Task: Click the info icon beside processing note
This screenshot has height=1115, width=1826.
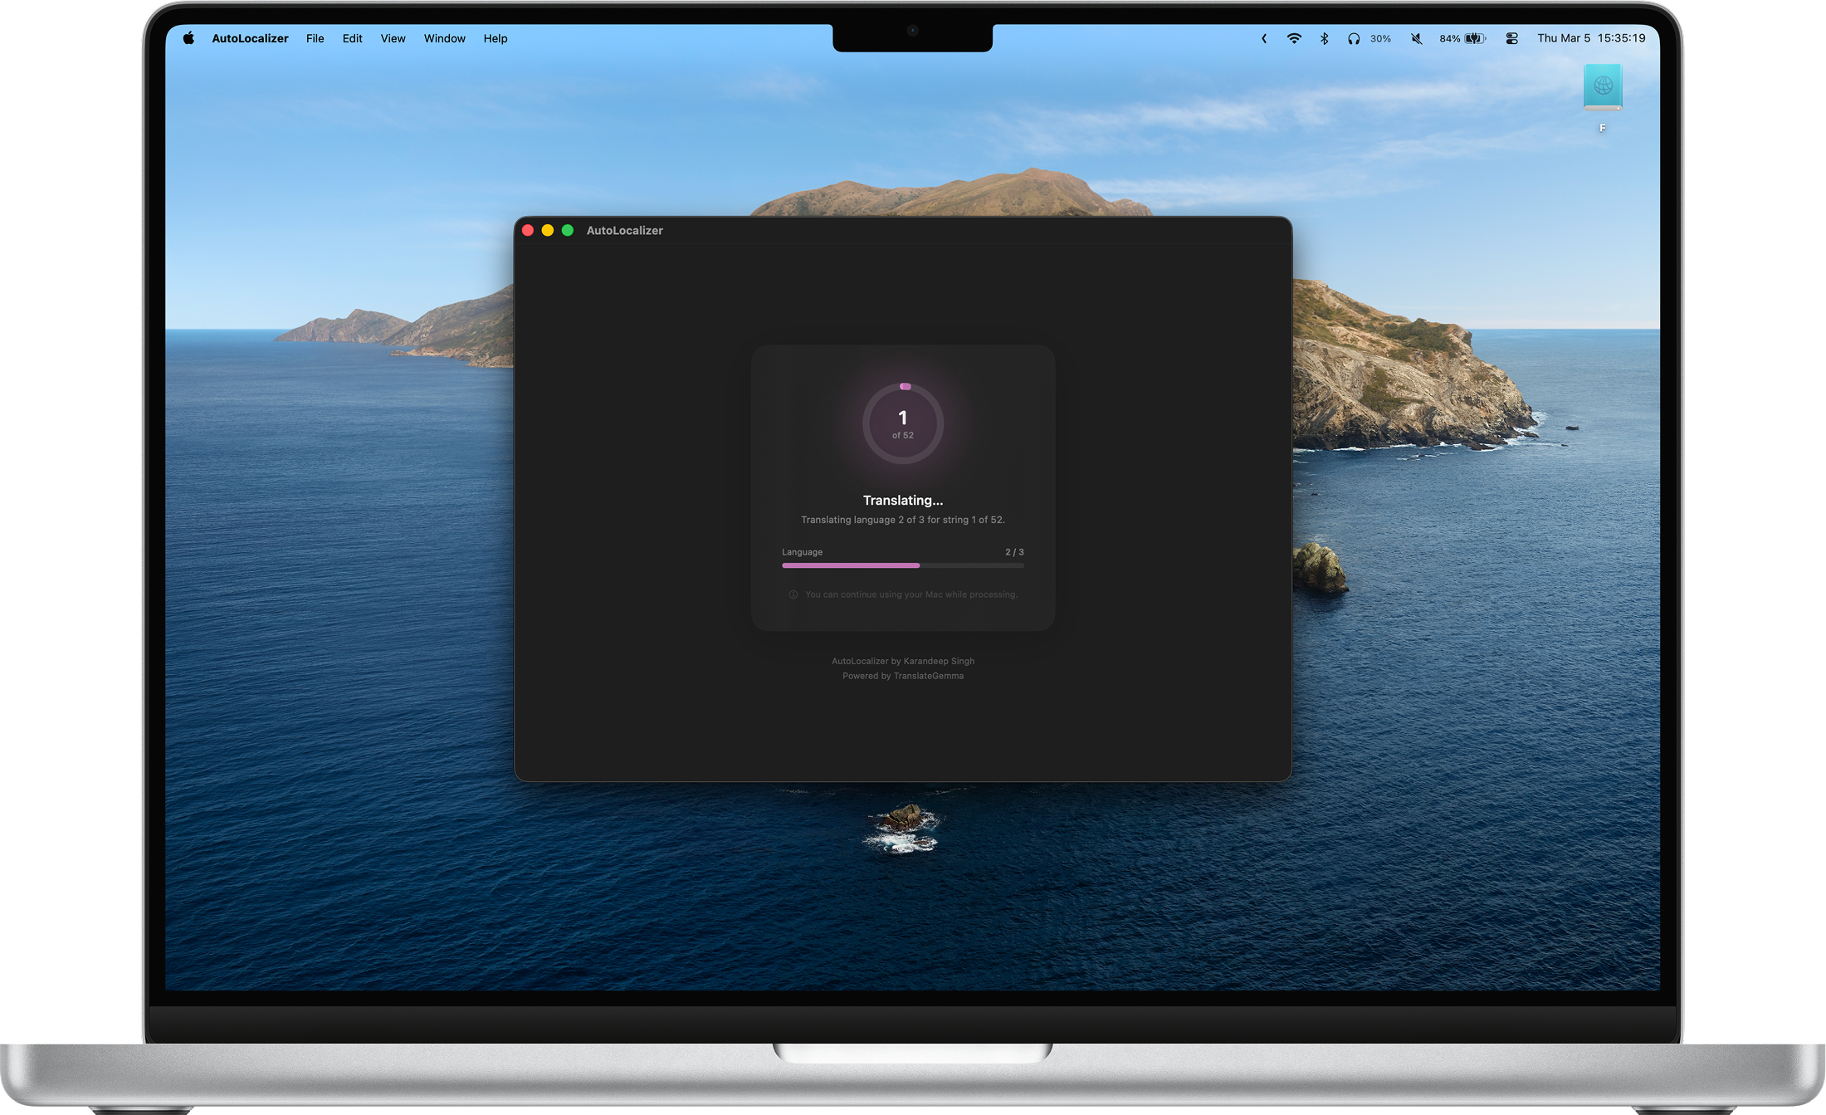Action: pyautogui.click(x=793, y=594)
